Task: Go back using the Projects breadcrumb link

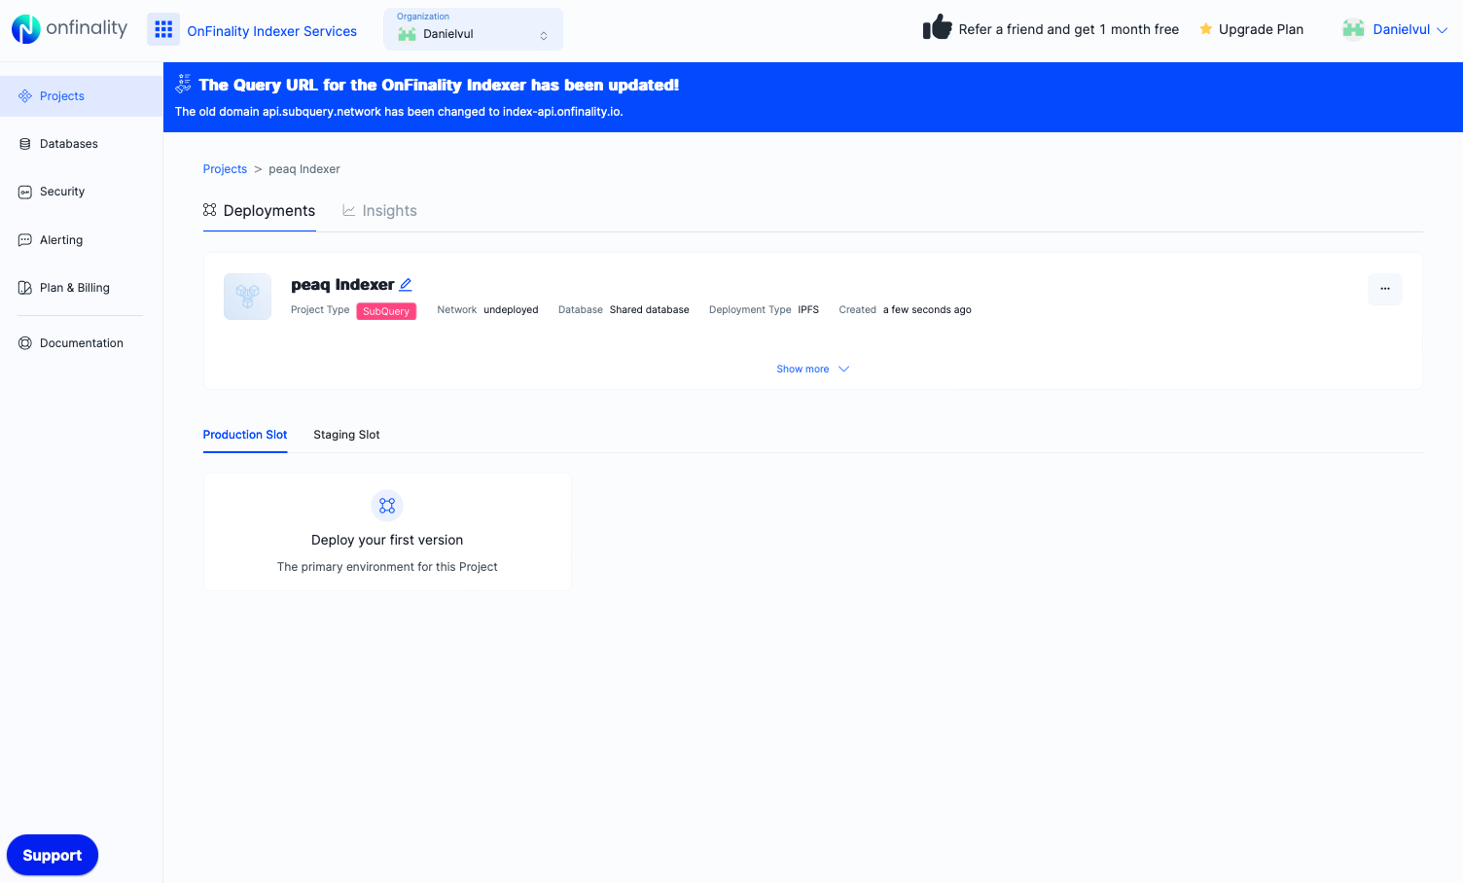Action: tap(225, 168)
